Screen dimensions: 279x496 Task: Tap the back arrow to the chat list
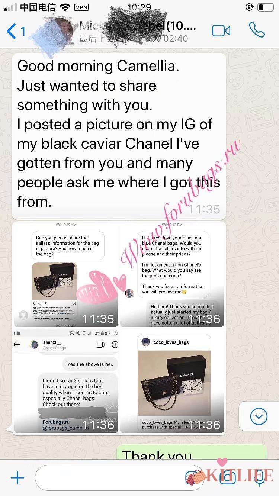tap(12, 31)
